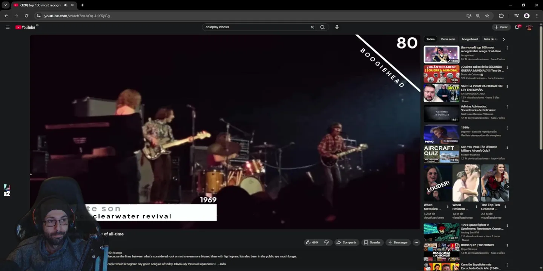
Task: Show more filter chips with the right arrow
Action: tap(504, 39)
